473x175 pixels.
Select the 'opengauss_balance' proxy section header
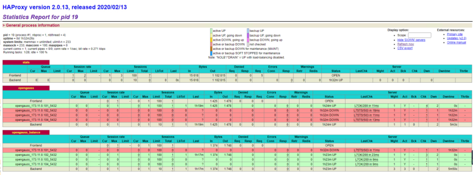[26, 133]
